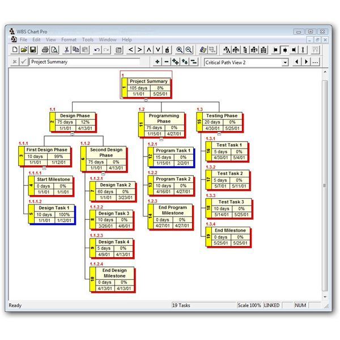
Task: Click the Redo arrow icon
Action: tap(106, 50)
